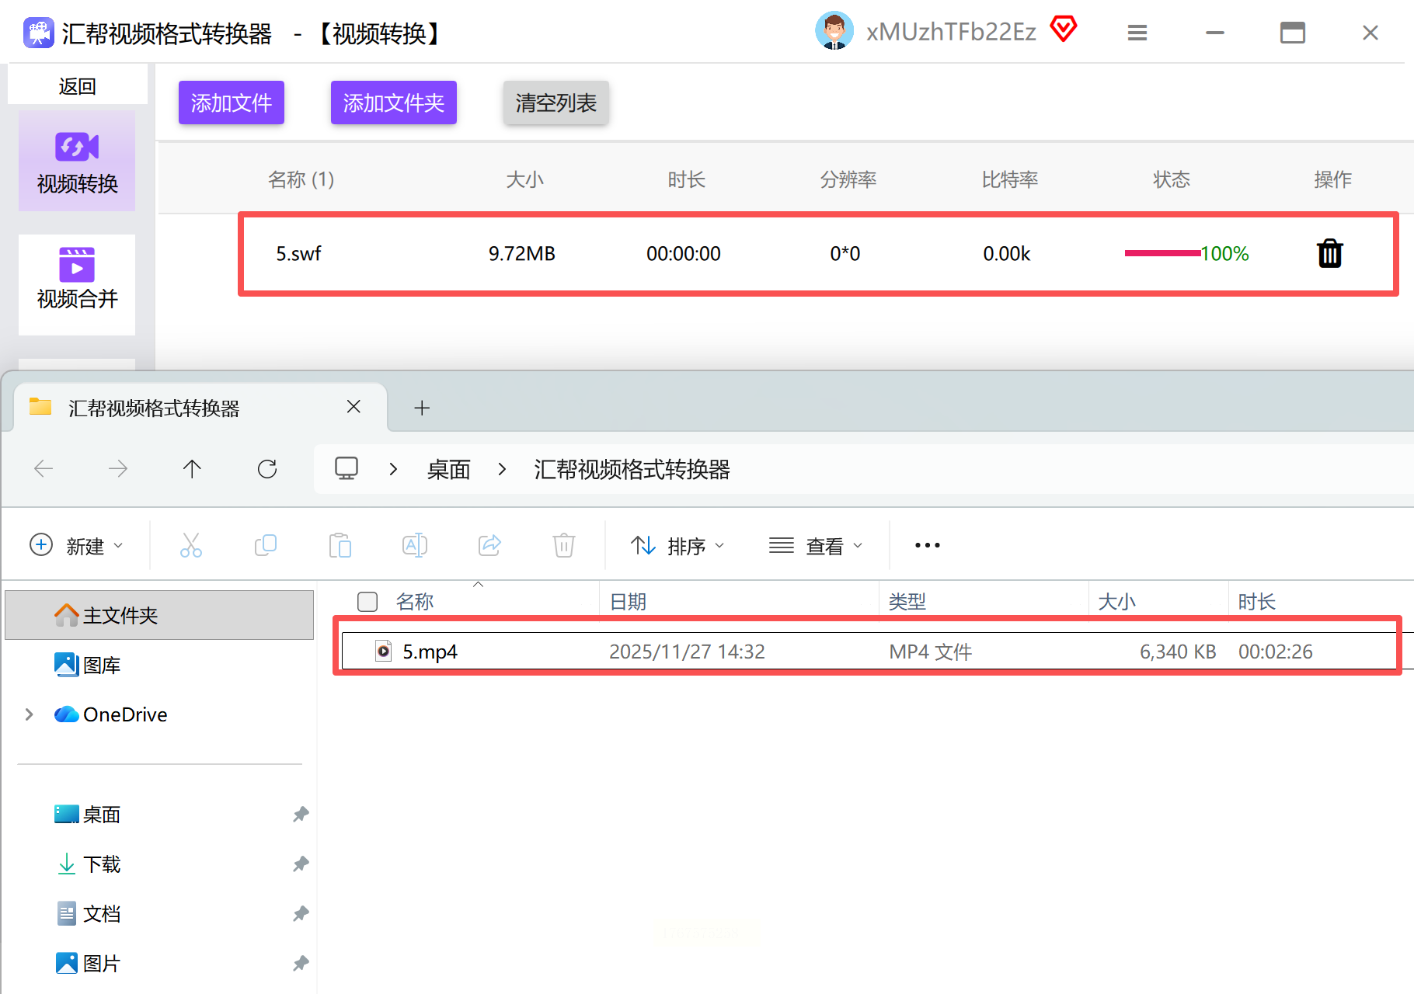This screenshot has width=1414, height=994.
Task: Open the 新建 new item dropdown
Action: 76,546
